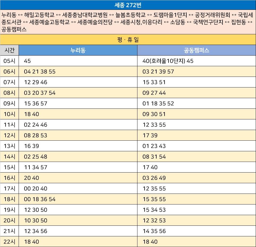This screenshot has width=256, height=247.
Task: Select the 시간 column header
Action: 10,50
